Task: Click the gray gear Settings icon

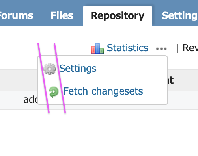Action: 50,69
